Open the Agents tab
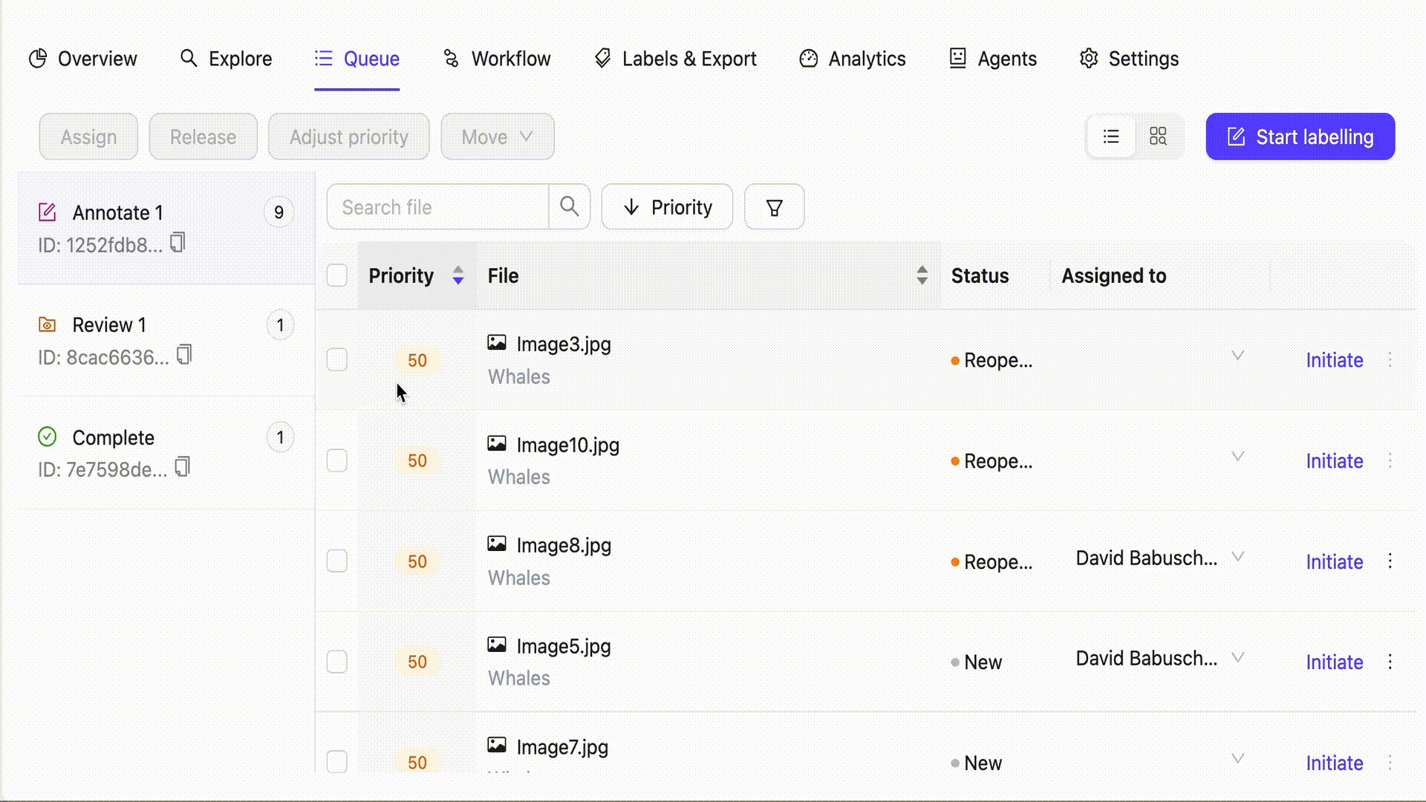Viewport: 1426px width, 802px height. (992, 59)
